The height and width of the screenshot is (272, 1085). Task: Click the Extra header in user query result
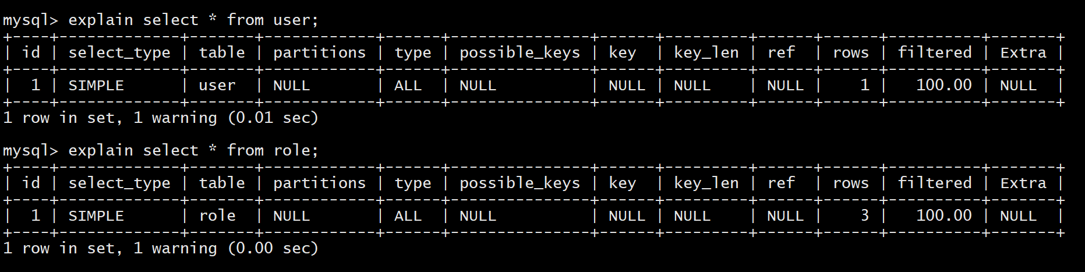coord(1023,53)
